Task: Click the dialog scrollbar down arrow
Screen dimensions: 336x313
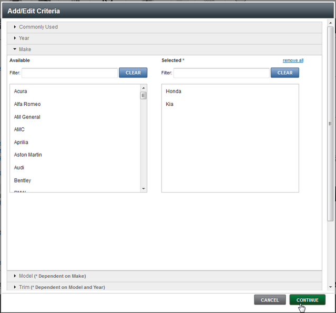Action: [x=330, y=287]
